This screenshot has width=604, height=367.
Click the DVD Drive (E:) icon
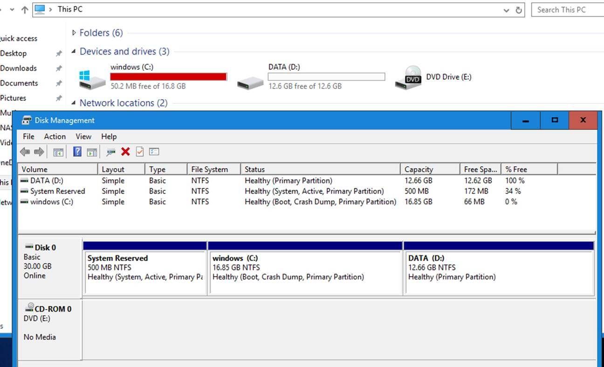point(406,77)
